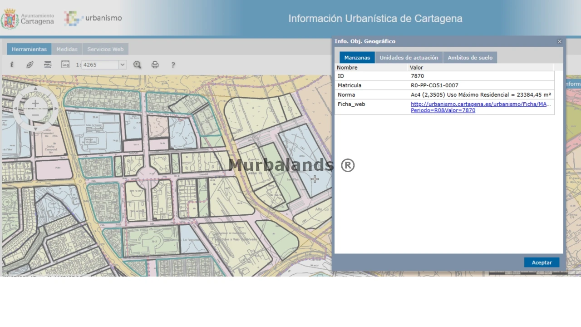
Task: Close the Info. Obj. Geográfico dialog
Action: [560, 41]
